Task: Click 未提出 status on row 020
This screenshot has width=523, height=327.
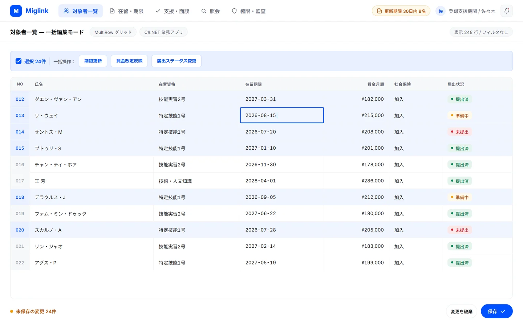Action: pos(459,230)
